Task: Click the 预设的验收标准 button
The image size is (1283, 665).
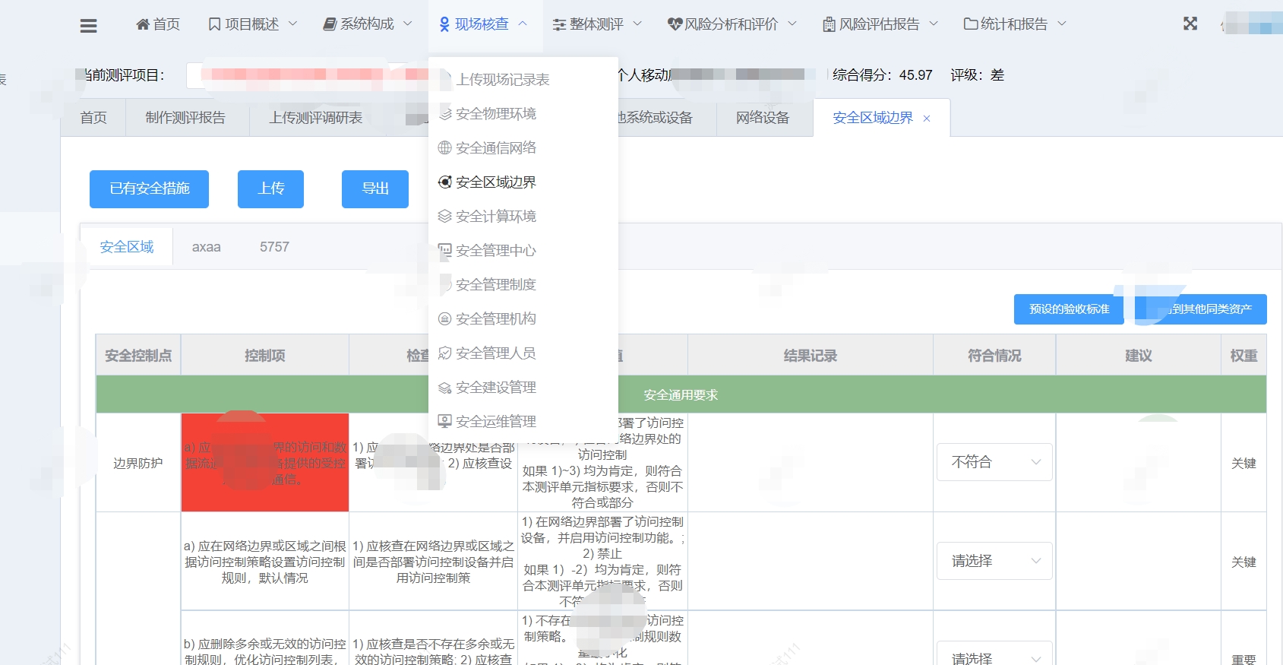Action: point(1069,309)
